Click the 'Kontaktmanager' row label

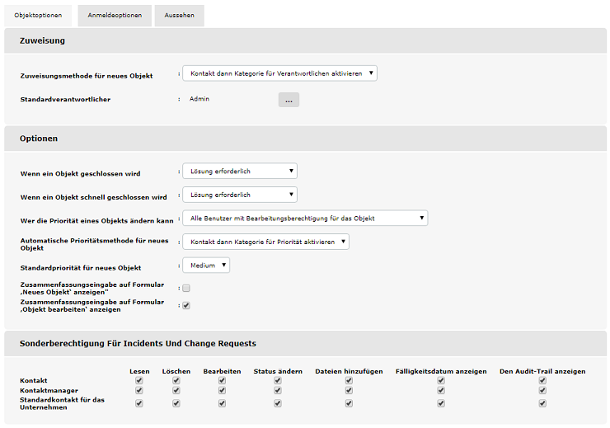click(49, 390)
